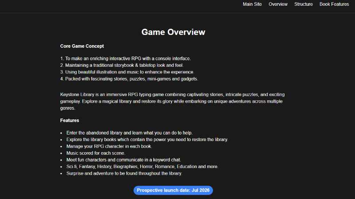Viewport: 355px width, 199px height.
Task: Select the 'Surprise and adventure' bullet
Action: [124, 173]
